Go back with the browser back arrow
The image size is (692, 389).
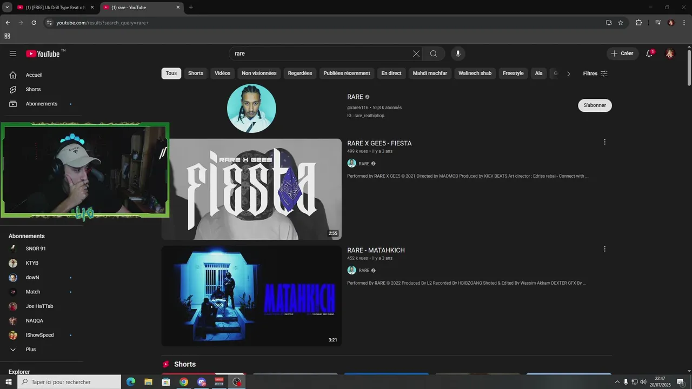(8, 23)
